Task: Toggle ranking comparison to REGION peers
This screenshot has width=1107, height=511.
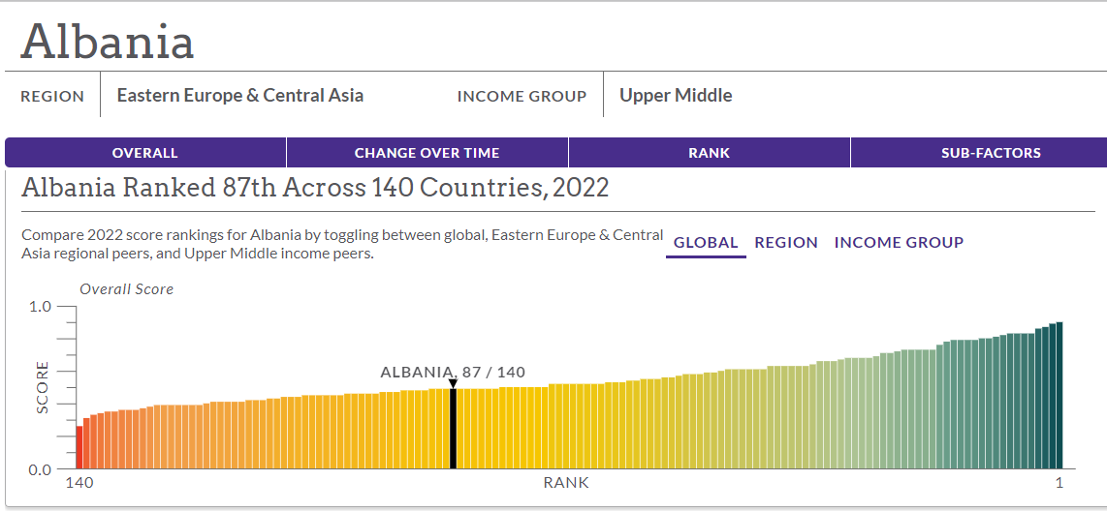Action: [x=786, y=243]
